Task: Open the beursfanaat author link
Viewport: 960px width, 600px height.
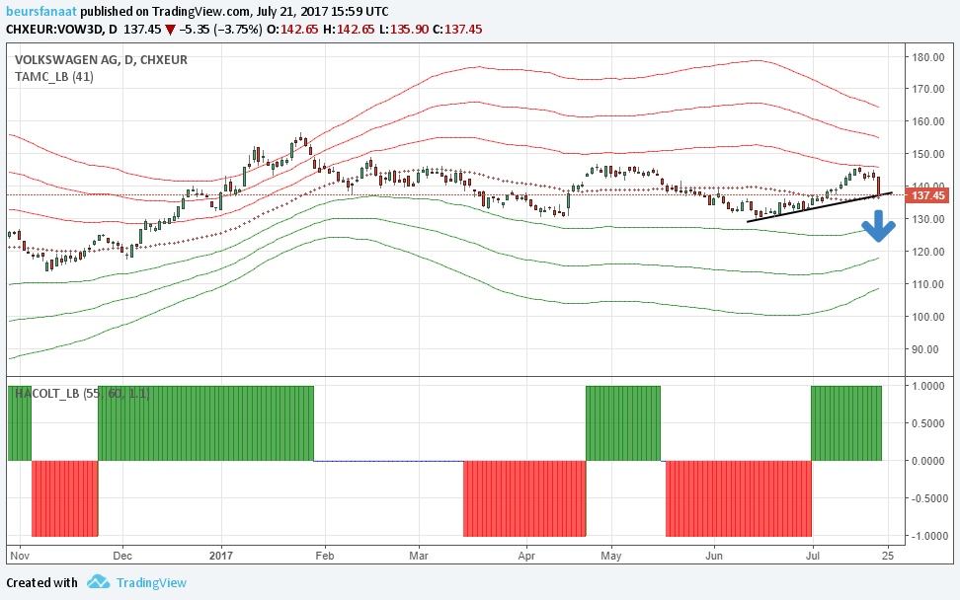Action: (x=41, y=11)
